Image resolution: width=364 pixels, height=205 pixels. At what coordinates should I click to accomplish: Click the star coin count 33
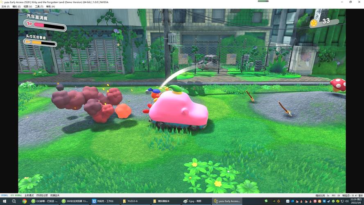tap(326, 21)
